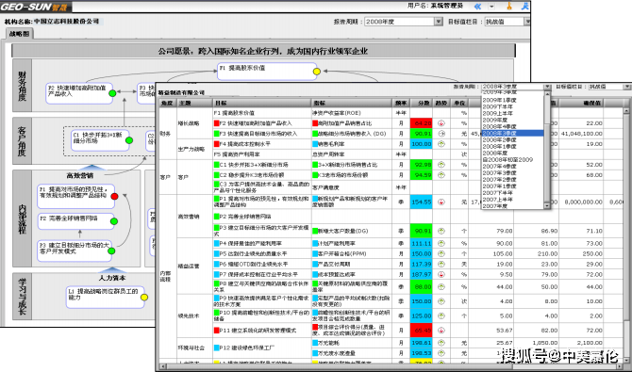Select 2009下半年 from the period list
Viewport: 632px width, 372px height.
[x=498, y=106]
